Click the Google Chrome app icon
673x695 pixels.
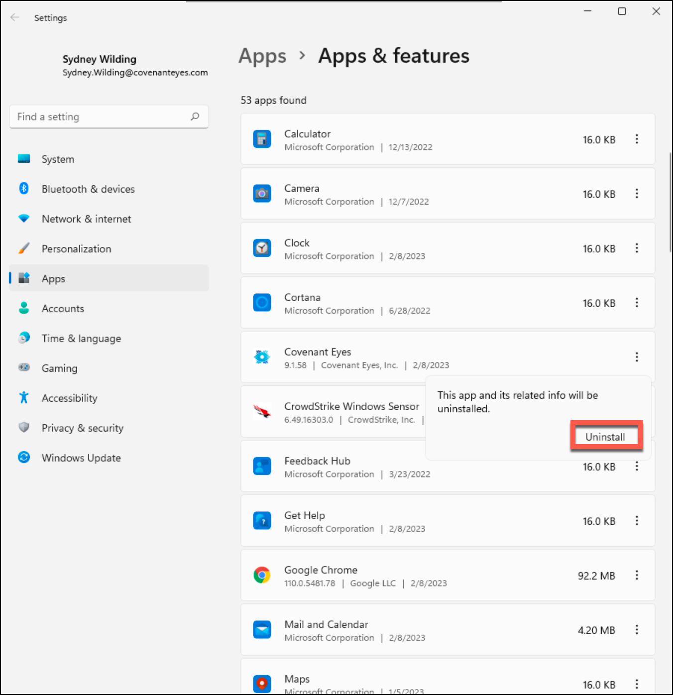[262, 575]
